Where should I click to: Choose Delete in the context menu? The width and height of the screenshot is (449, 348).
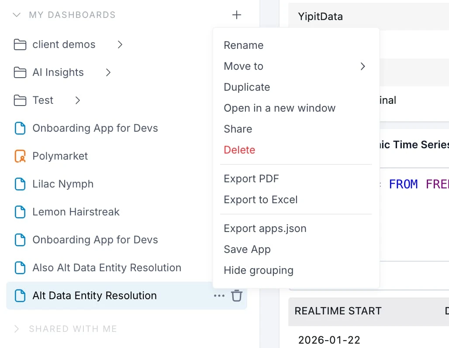point(239,150)
